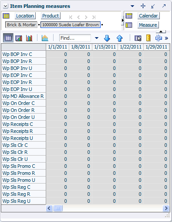Select the Wp On Order R row

coord(24,110)
